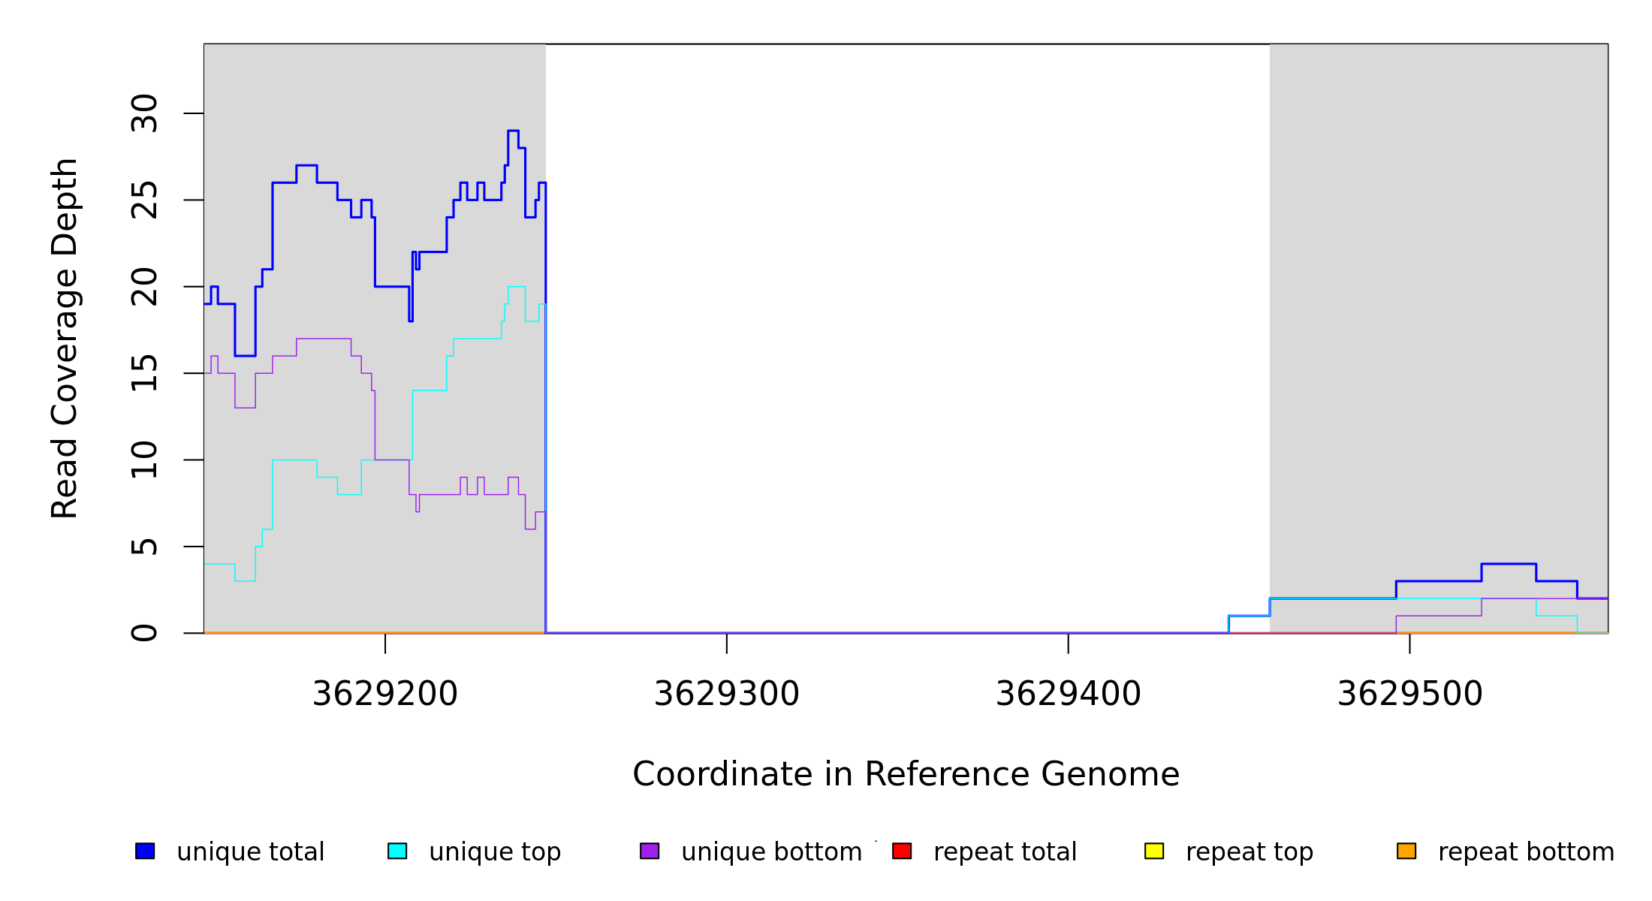The height and width of the screenshot is (901, 1652).
Task: Click the x-axis tick label 3629400
Action: pyautogui.click(x=1068, y=695)
